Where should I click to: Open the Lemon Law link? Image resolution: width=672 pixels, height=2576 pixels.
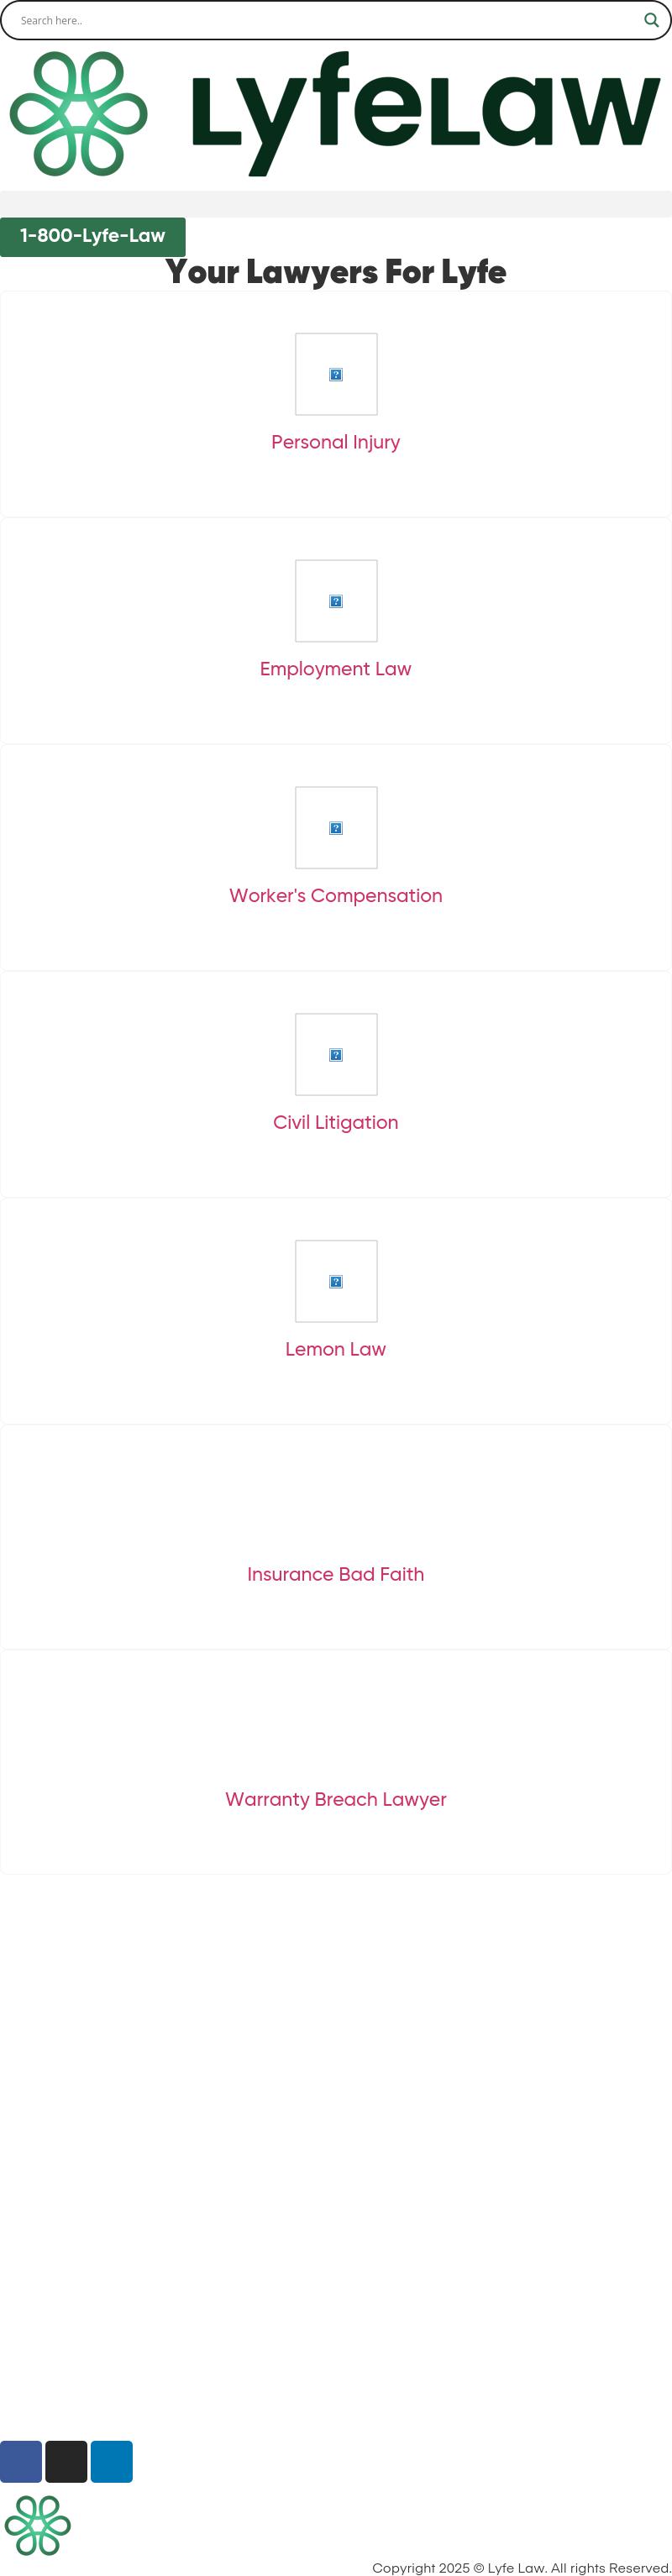[335, 1349]
